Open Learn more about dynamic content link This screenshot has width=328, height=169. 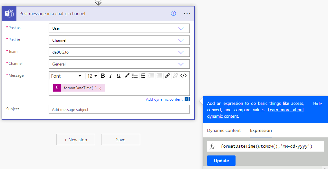(x=255, y=113)
